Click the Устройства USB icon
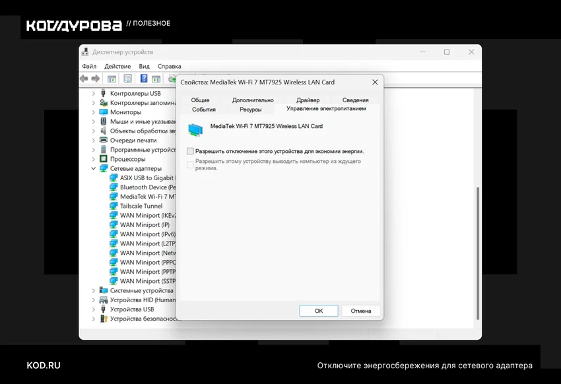Viewport: 561px width, 384px height. pyautogui.click(x=104, y=309)
